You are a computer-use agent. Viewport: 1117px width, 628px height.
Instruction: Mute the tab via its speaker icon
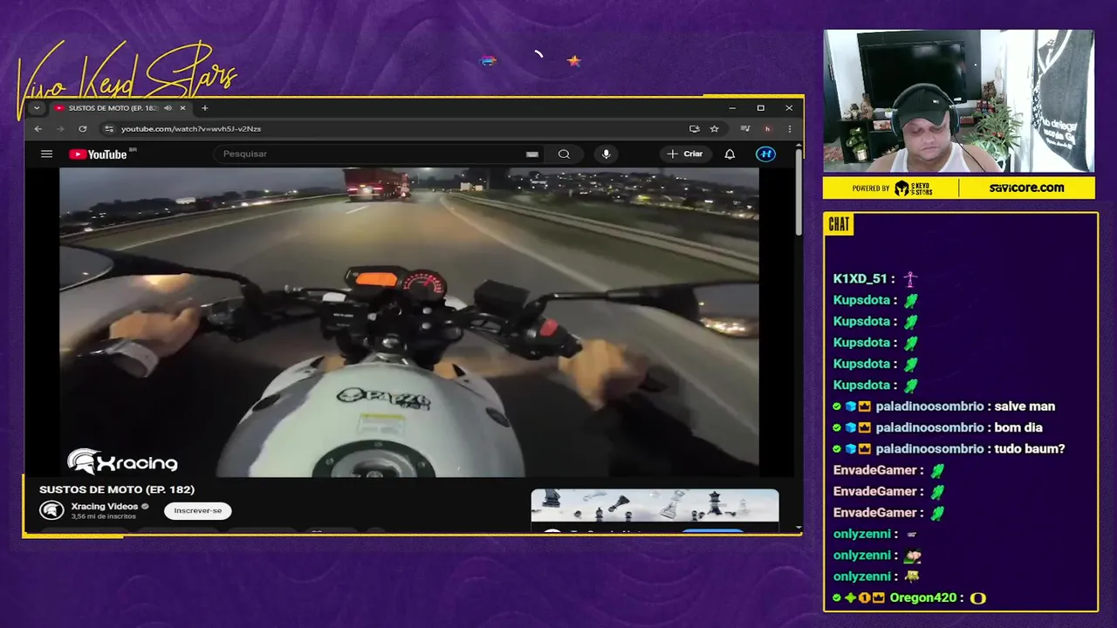(x=168, y=108)
